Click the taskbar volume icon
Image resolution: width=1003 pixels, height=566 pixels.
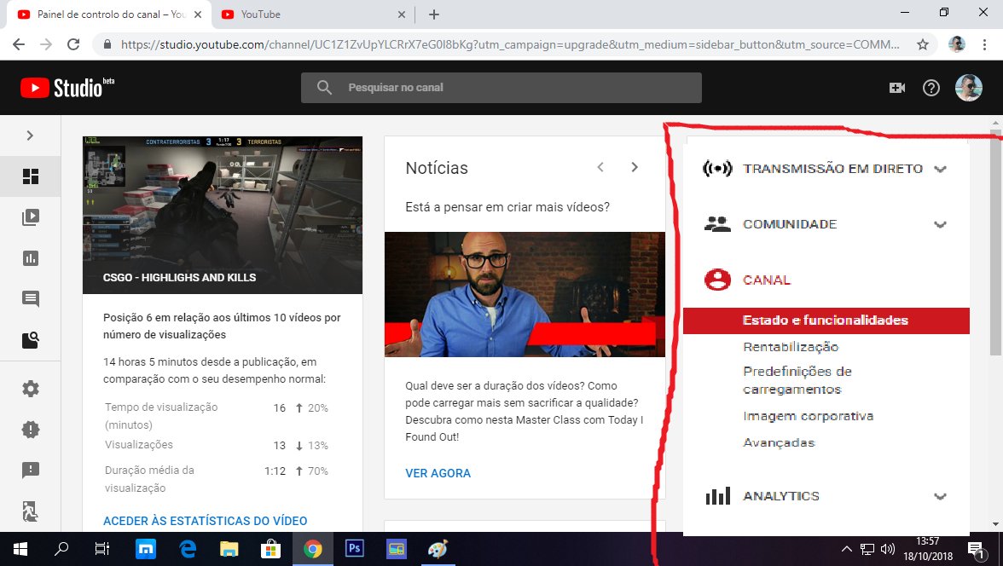(887, 549)
